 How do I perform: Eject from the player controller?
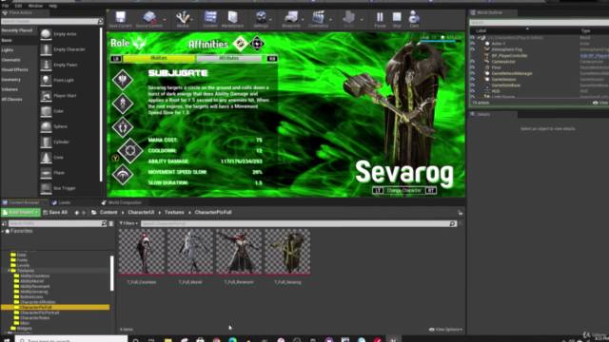[414, 19]
